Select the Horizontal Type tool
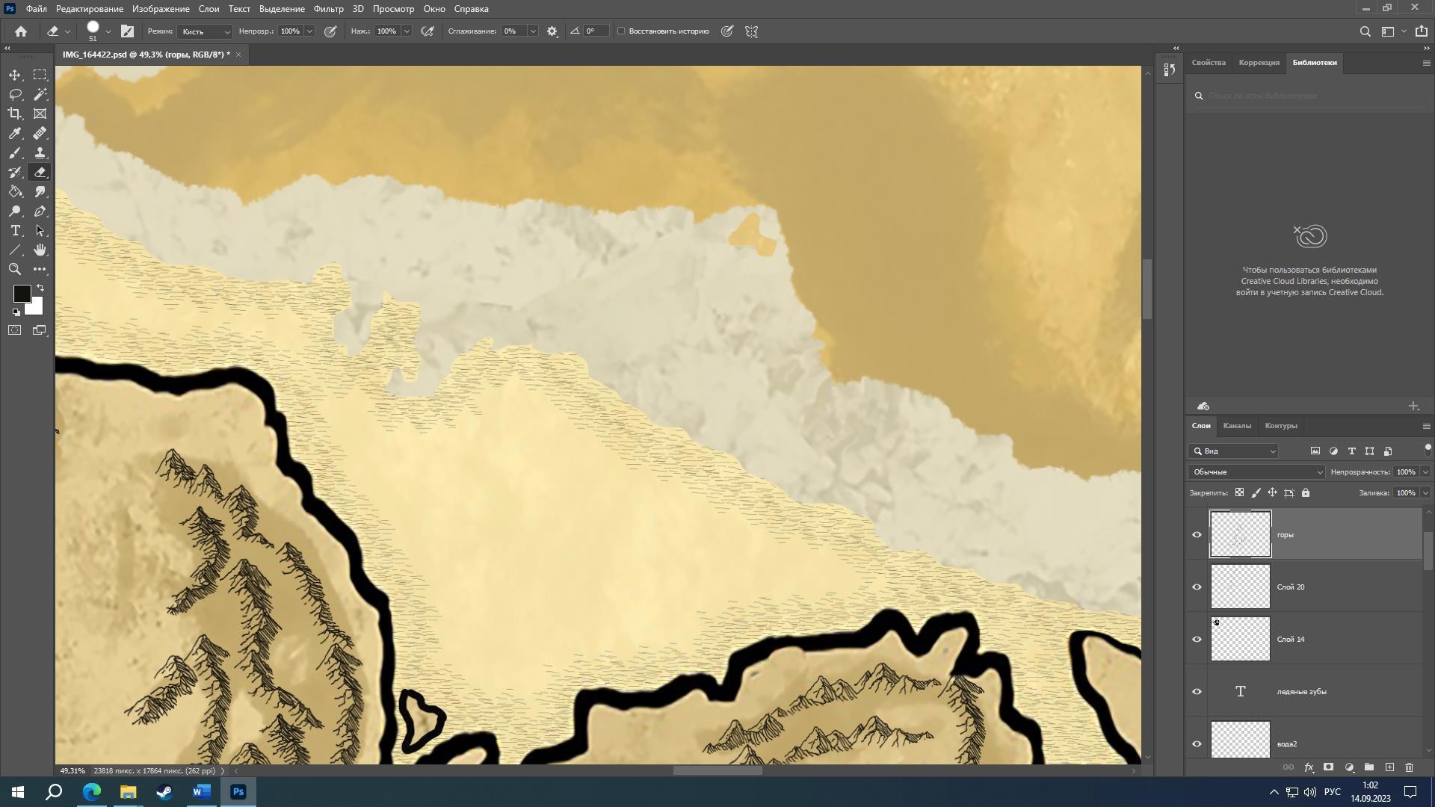 coord(15,230)
